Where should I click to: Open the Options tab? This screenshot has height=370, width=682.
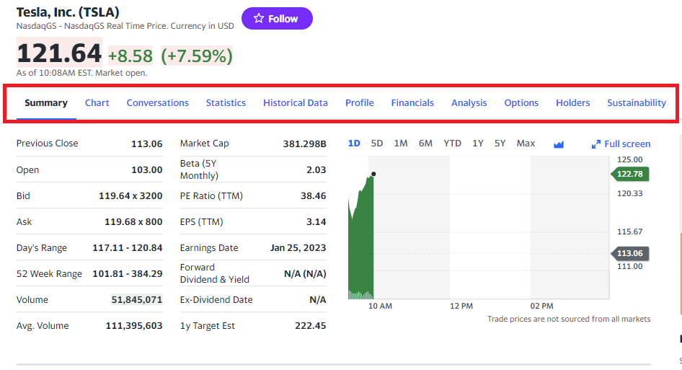click(x=521, y=103)
